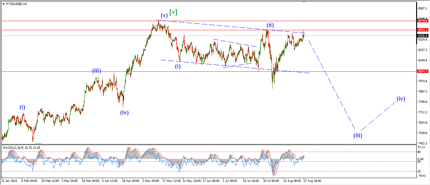Screen dimensions: 430x185
Task: Select the red 8054.7 price level tag
Action: 423,71
